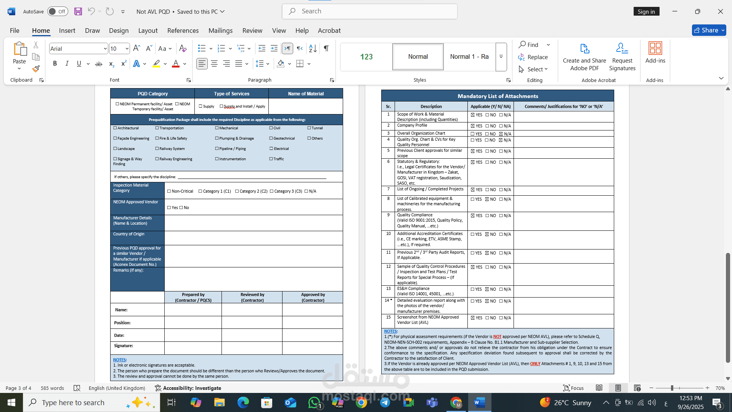
Task: Toggle Show/Hide paragraph marks
Action: coord(326,48)
